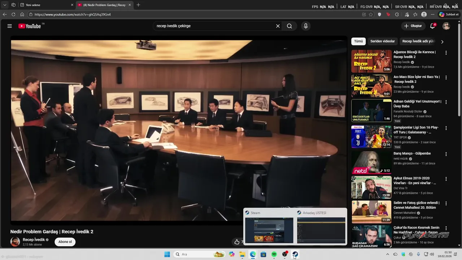Select the Recep İvedik adlı yükleyici chip

click(419, 42)
